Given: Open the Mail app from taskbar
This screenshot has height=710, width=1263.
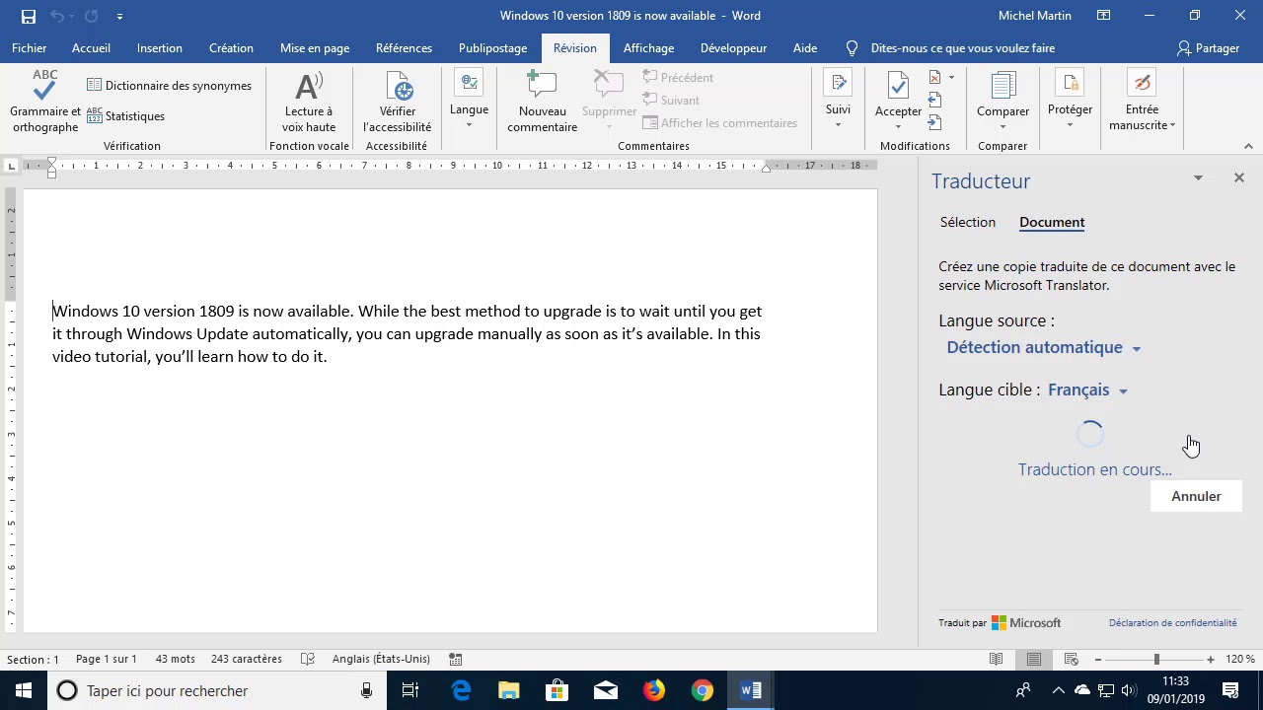Looking at the screenshot, I should pyautogui.click(x=605, y=690).
